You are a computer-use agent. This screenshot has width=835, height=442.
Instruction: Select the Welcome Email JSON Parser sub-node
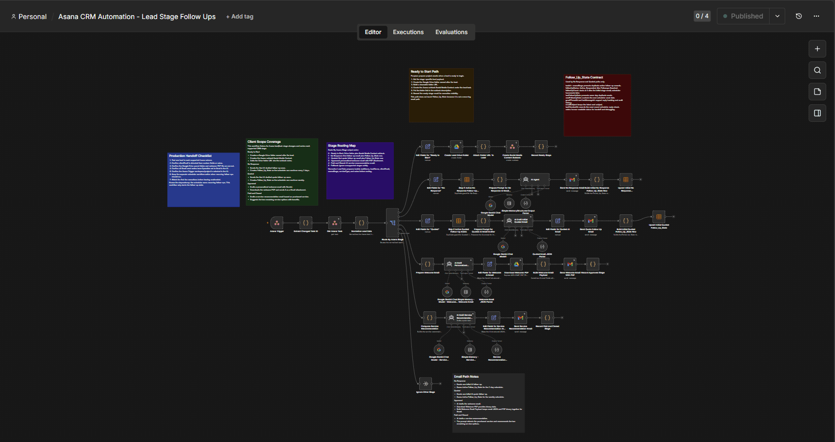486,292
